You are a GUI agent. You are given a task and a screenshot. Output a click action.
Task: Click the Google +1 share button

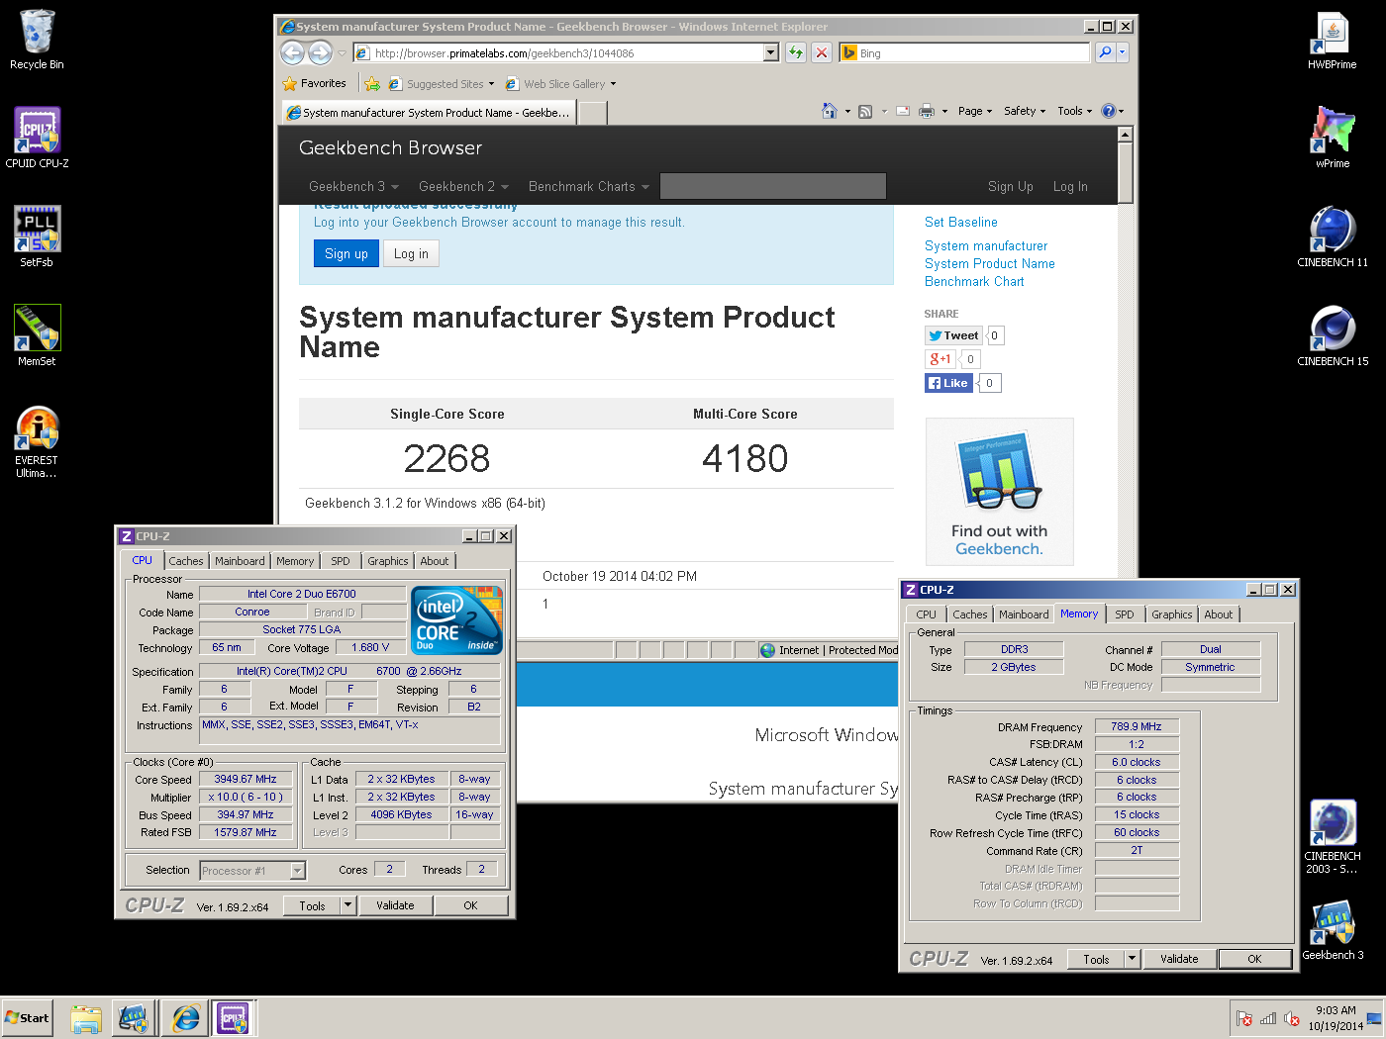tap(940, 359)
